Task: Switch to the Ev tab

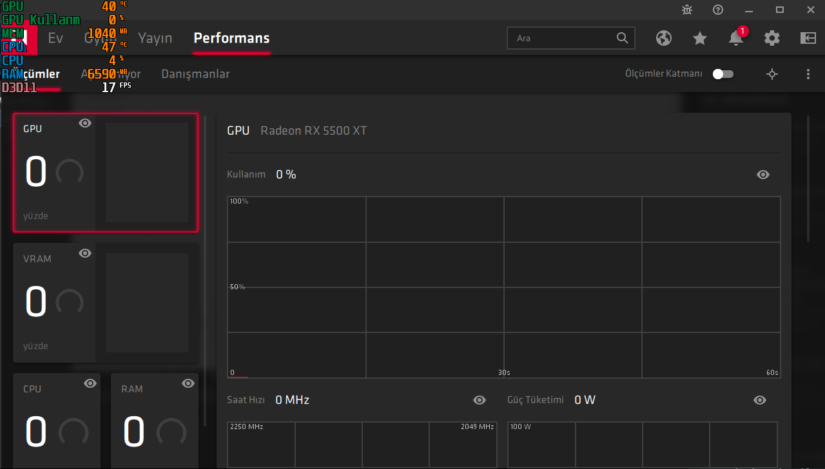Action: (x=55, y=38)
